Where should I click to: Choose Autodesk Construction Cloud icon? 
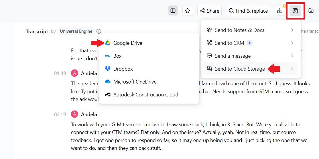click(108, 95)
